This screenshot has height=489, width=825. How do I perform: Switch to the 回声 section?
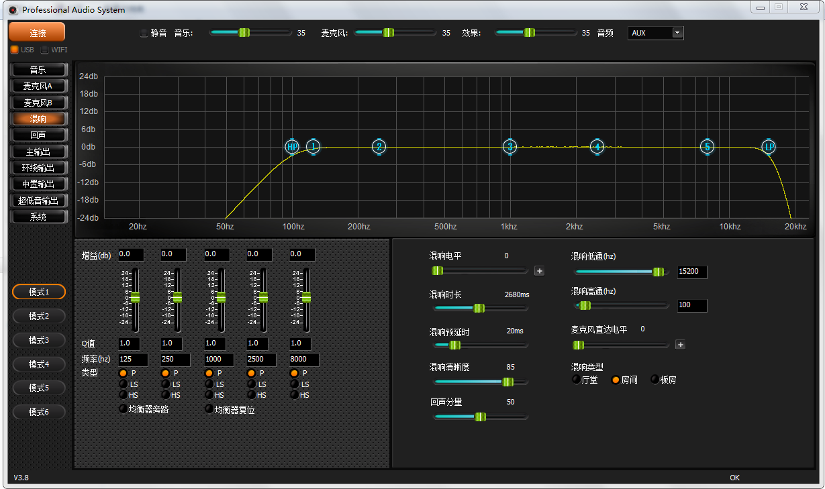(38, 135)
